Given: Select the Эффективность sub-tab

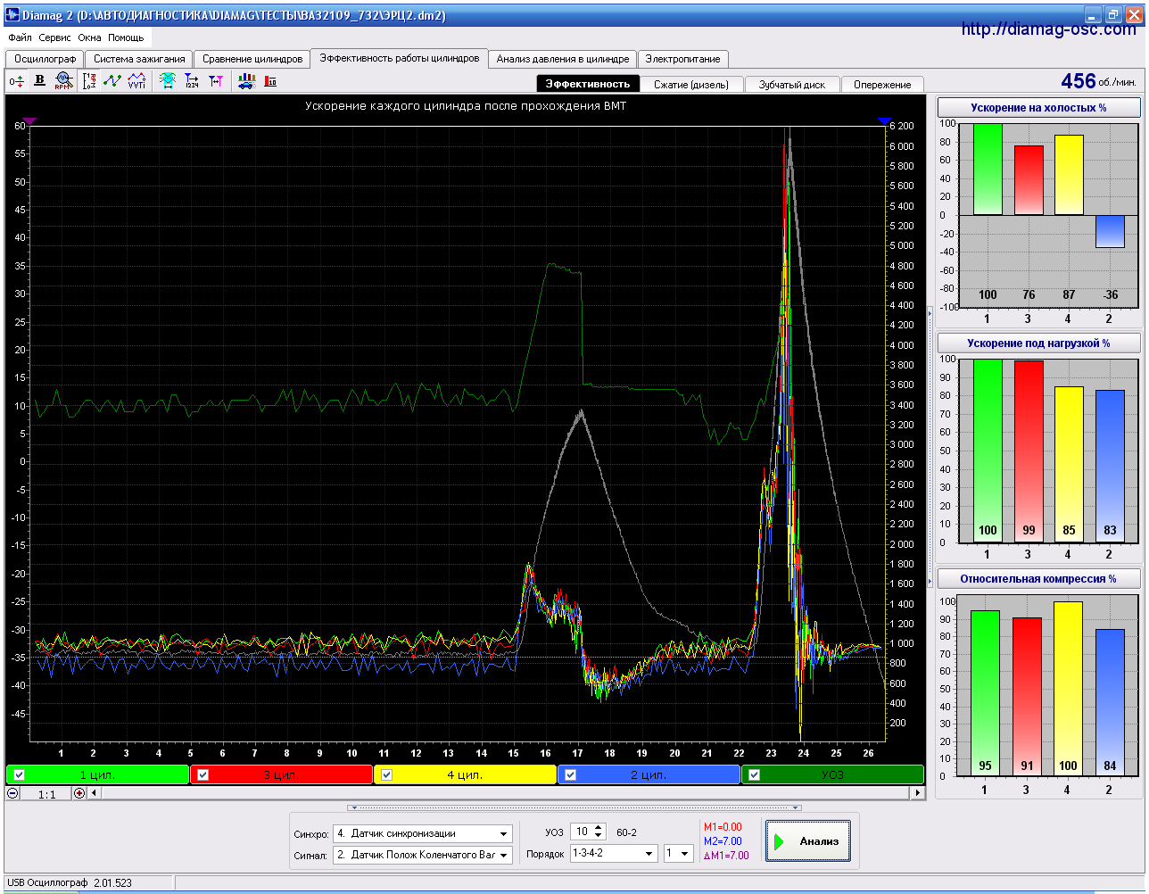Looking at the screenshot, I should coord(588,84).
